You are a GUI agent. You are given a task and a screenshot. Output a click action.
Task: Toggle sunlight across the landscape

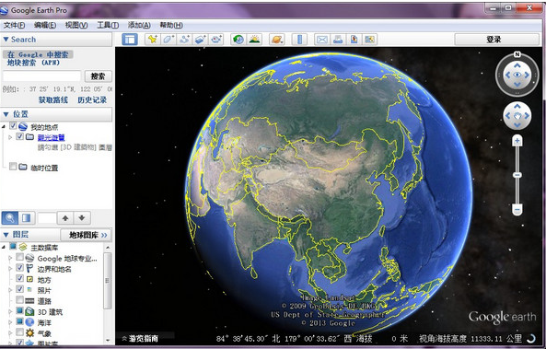coord(254,40)
